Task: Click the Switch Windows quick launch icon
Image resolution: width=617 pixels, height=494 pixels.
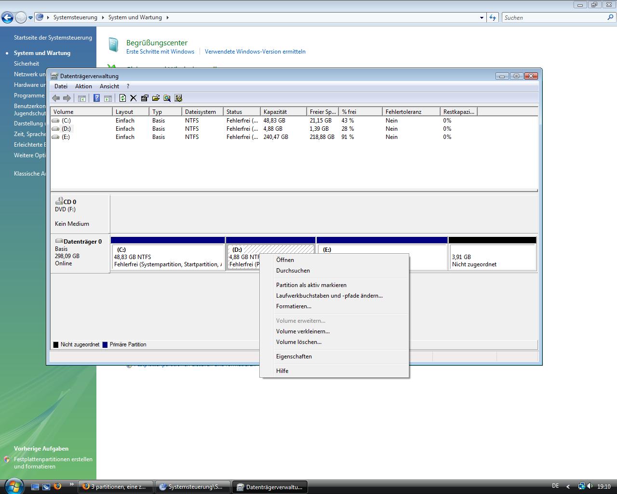Action: [46, 487]
